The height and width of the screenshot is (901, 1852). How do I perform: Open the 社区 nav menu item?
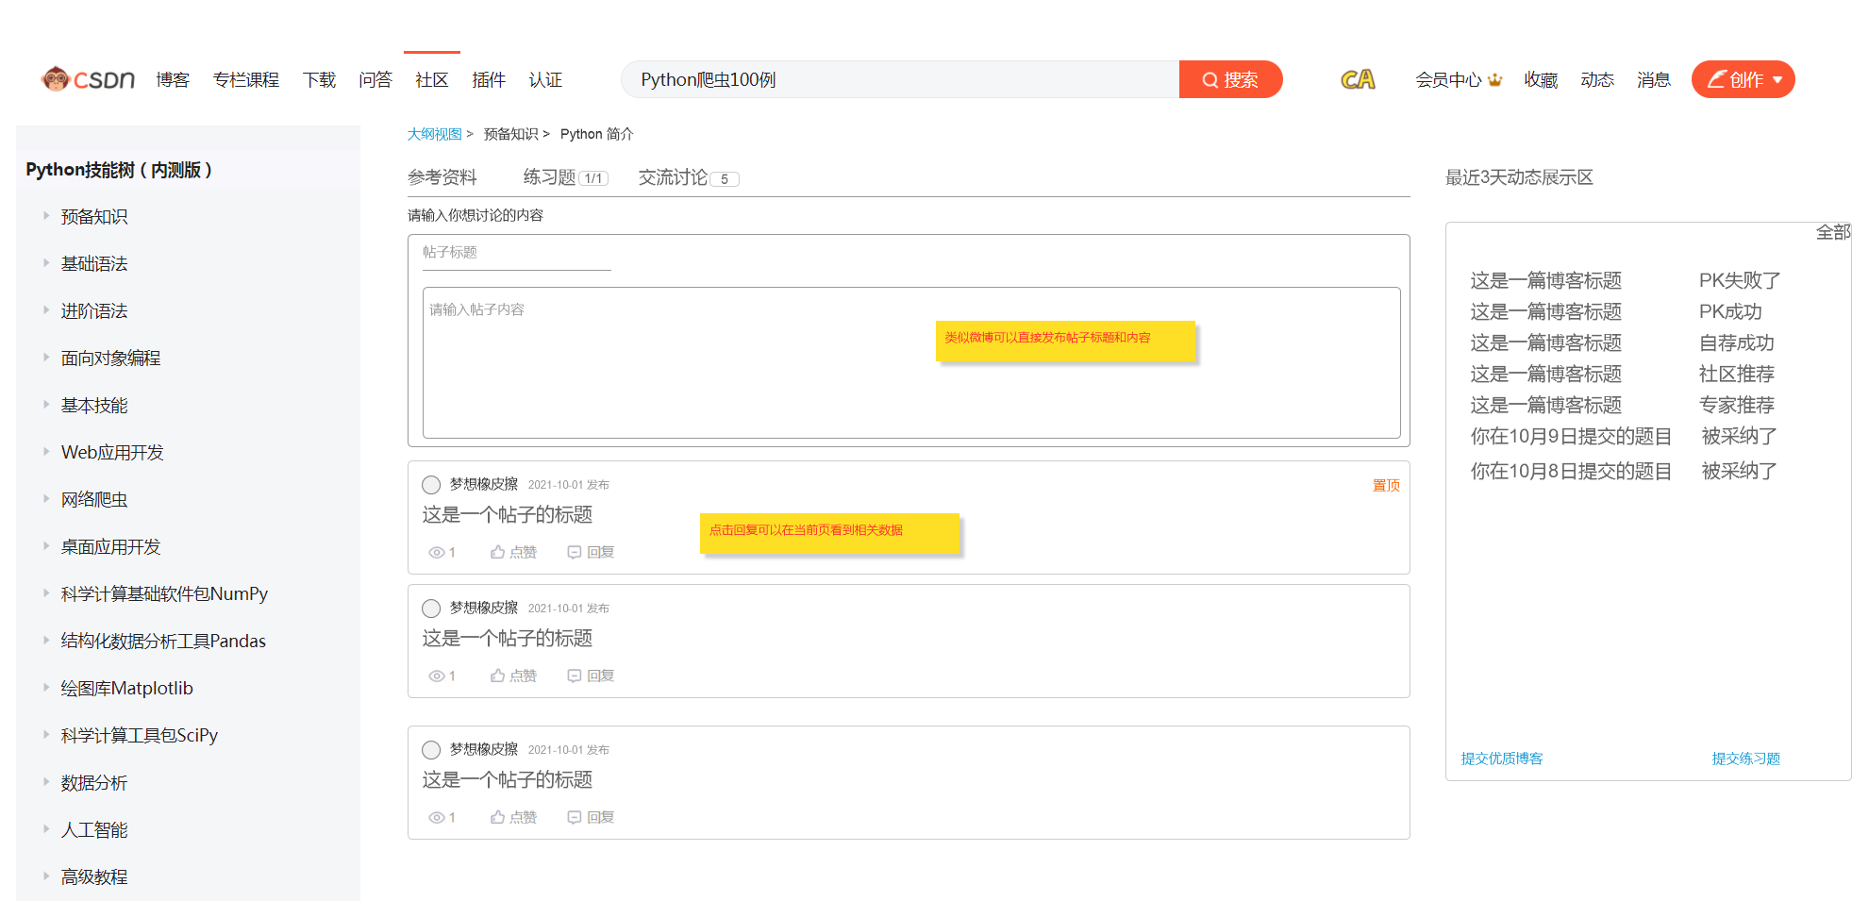pyautogui.click(x=432, y=80)
